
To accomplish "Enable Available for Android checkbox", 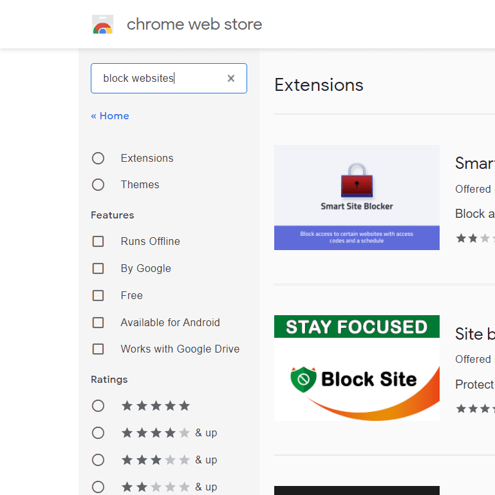I will tap(98, 323).
